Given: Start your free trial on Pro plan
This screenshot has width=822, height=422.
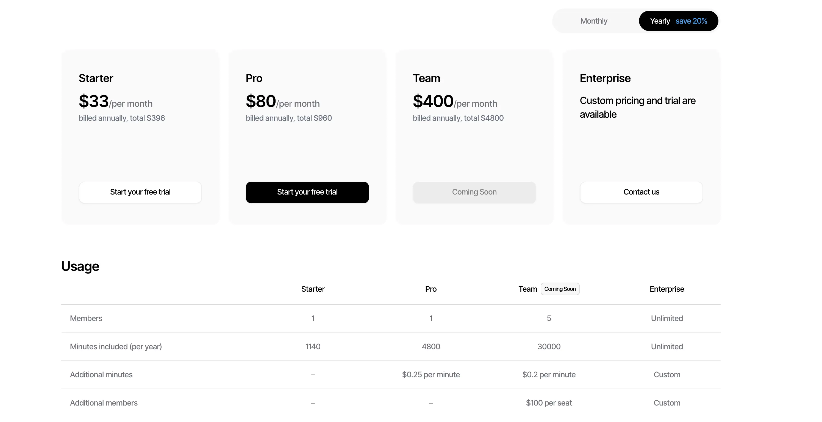Looking at the screenshot, I should (x=307, y=192).
